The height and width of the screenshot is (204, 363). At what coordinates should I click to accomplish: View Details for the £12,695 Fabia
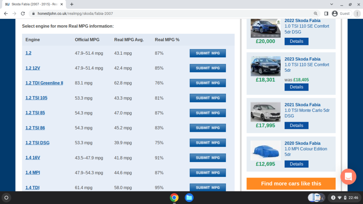tap(296, 164)
